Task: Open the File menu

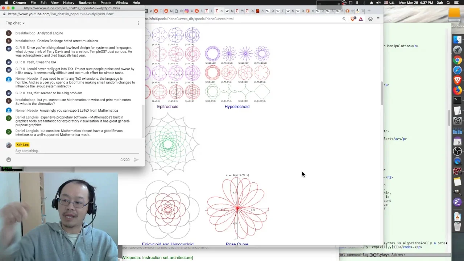Action: click(33, 3)
